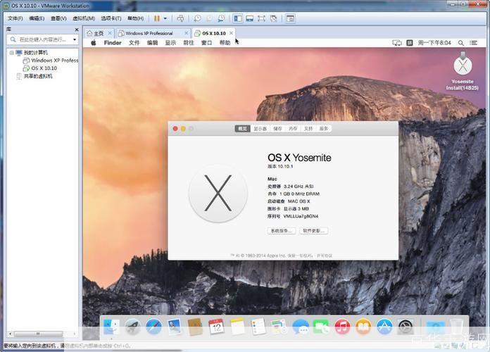Image resolution: width=490 pixels, height=352 pixels.
Task: Open the 编辑(E) menu in VMware
Action: 37,18
